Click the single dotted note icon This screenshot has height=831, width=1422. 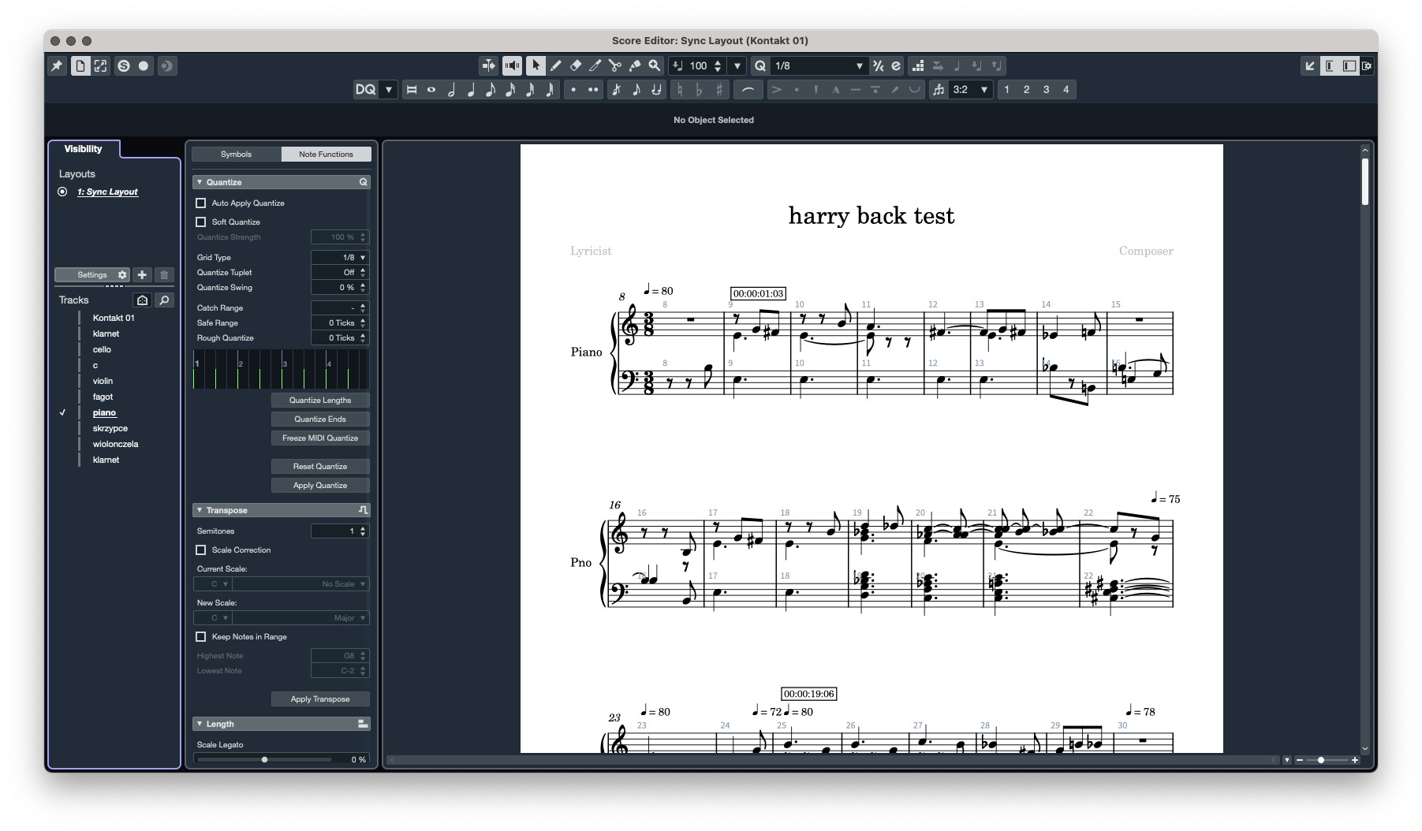coord(573,89)
